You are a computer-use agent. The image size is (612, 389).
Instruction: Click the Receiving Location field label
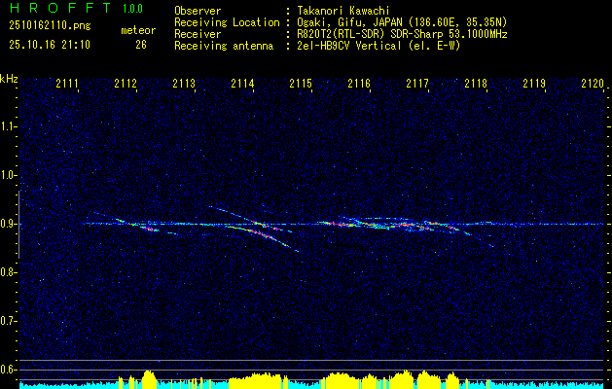(x=227, y=22)
